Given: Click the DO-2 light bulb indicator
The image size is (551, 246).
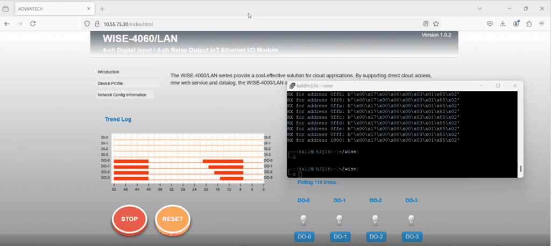Looking at the screenshot, I should click(375, 220).
